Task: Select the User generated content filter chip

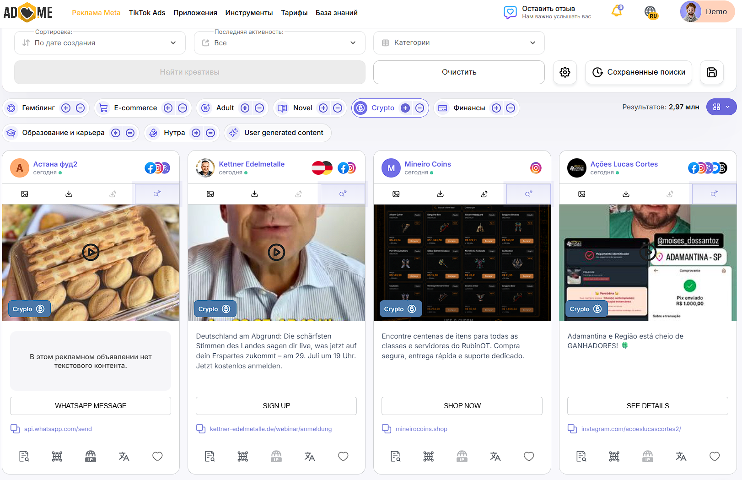Action: pos(278,133)
